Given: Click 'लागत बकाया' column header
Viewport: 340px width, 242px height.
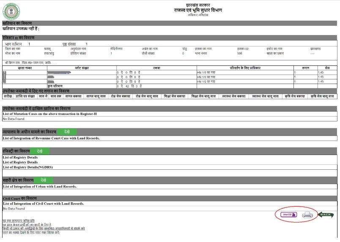Looking at the screenshot, I should tap(73, 96).
